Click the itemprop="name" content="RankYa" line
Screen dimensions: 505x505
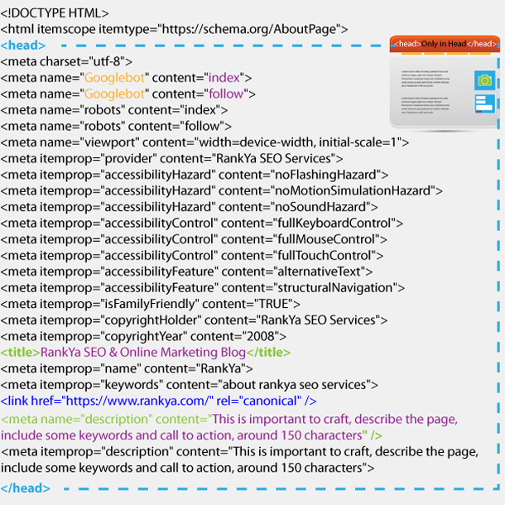(x=127, y=368)
